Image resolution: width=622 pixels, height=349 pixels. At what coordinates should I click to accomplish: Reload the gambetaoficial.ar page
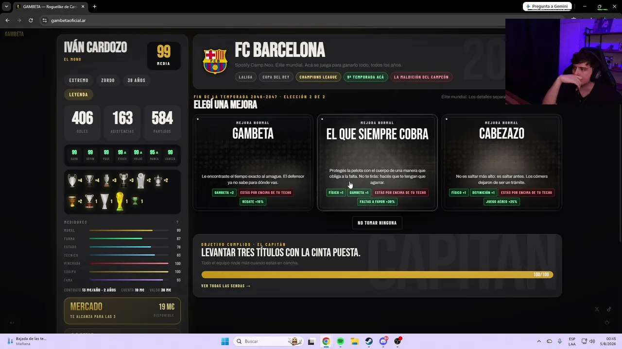pyautogui.click(x=31, y=20)
